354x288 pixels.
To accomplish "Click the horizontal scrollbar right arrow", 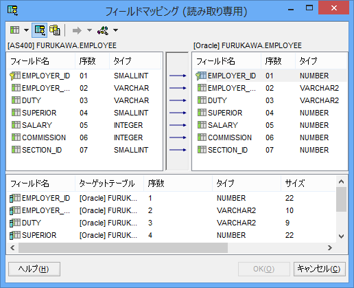I will [x=329, y=247].
